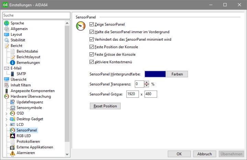This screenshot has width=247, height=160.
Task: Click the Angepasste Komponenten icon
Action: pos(7,91)
